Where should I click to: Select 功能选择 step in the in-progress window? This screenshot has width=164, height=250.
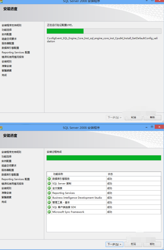[7, 30]
